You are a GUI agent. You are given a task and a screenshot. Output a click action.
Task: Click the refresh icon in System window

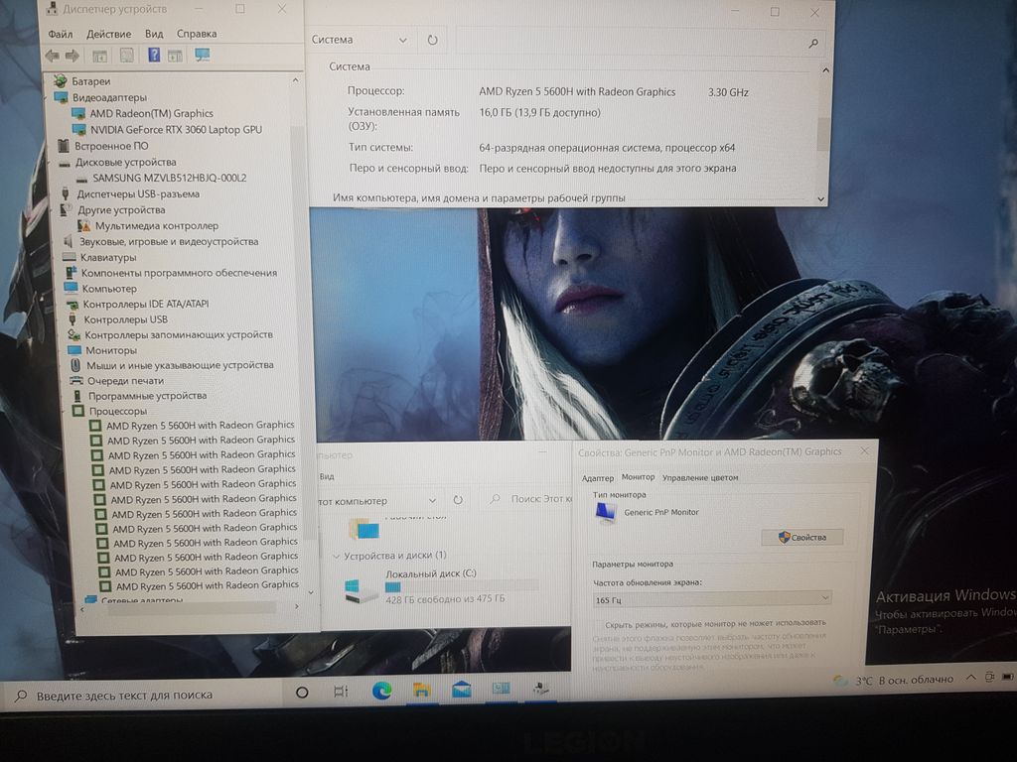pos(433,40)
